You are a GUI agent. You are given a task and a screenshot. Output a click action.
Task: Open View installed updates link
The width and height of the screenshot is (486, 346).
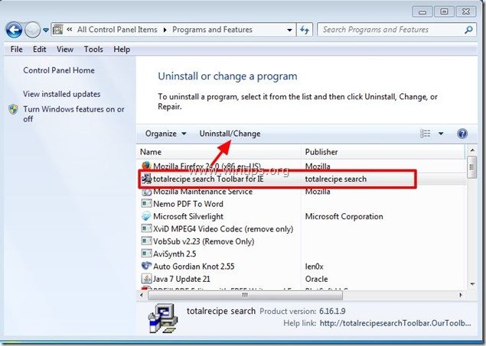pyautogui.click(x=62, y=94)
